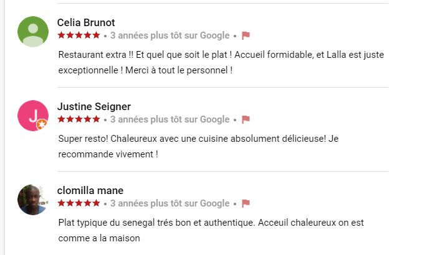
Task: Click the star rating under Justine Seigner
Action: click(x=79, y=119)
